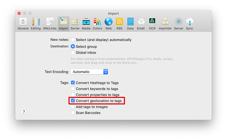Open the Colors preferences pane
This screenshot has width=227, height=140.
click(97, 24)
